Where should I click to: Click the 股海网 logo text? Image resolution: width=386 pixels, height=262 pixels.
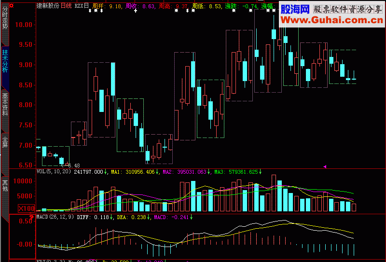295,9
